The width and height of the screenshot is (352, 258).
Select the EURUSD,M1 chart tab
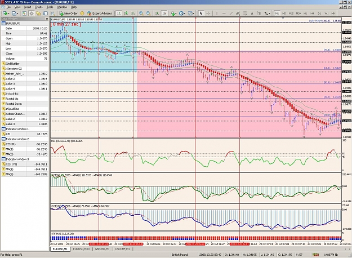(60, 249)
